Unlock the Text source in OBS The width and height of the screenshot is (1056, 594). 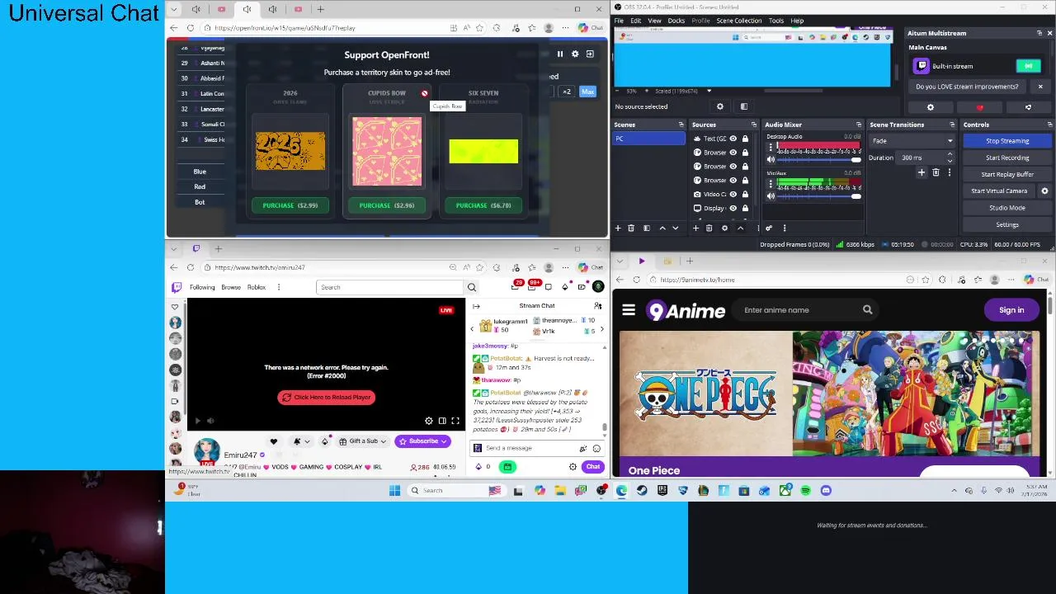click(x=745, y=139)
